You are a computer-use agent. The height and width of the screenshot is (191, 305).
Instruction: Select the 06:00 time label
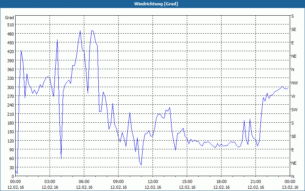click(x=84, y=182)
